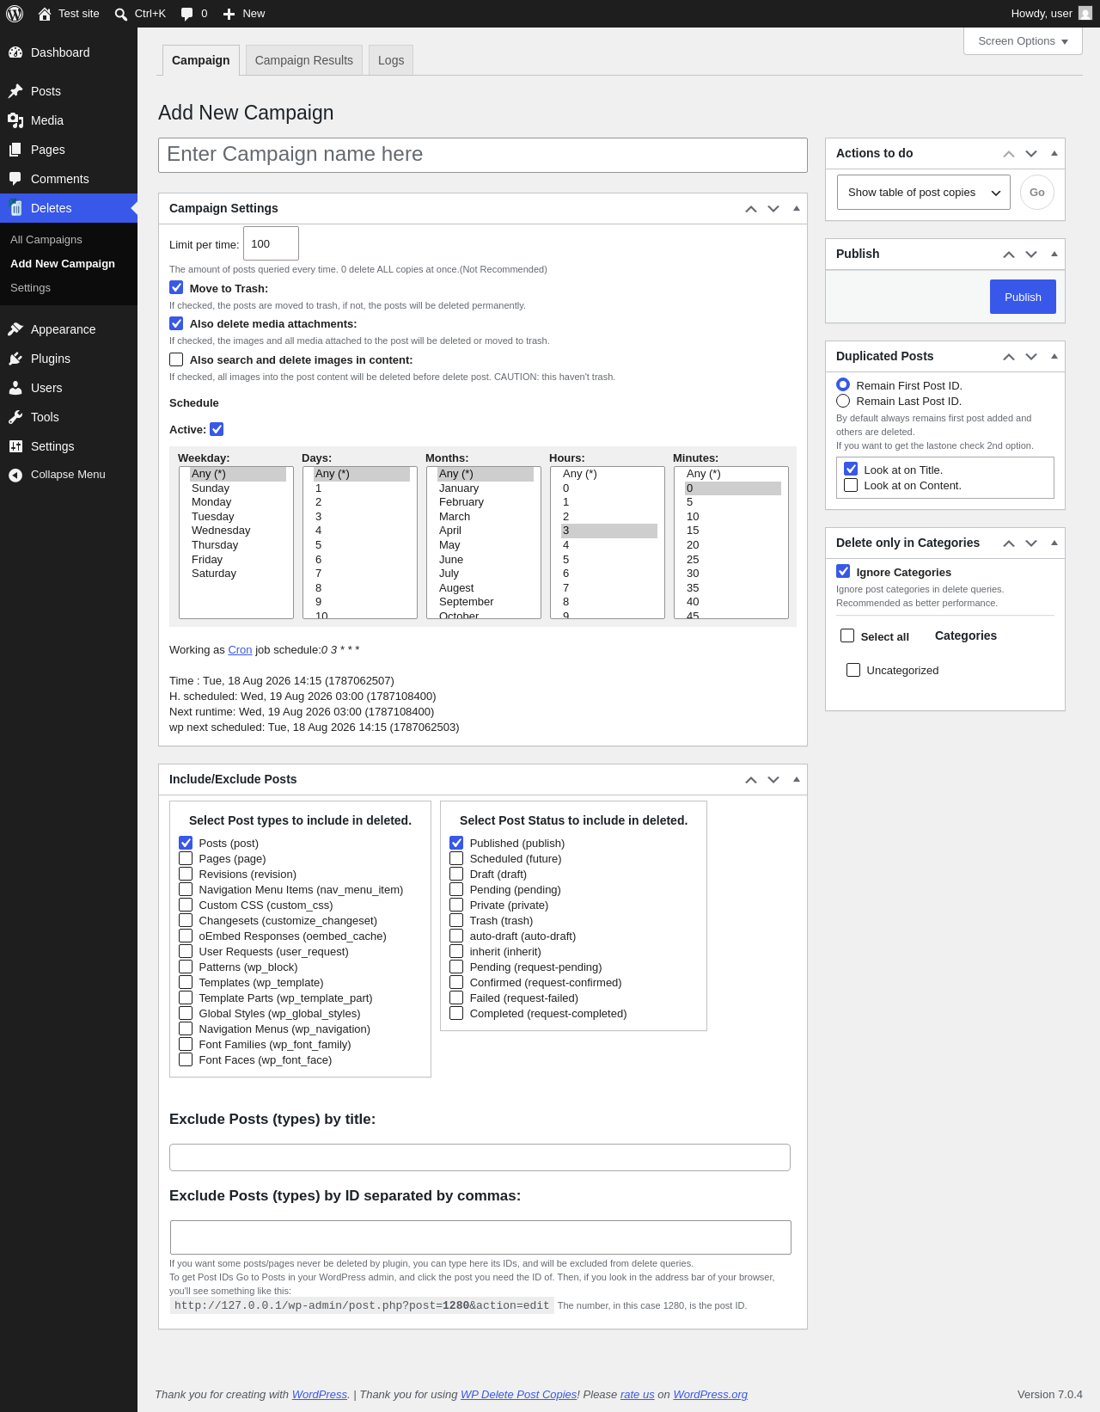Move Duplicated Posts panel up
The width and height of the screenshot is (1100, 1412).
tap(1009, 357)
